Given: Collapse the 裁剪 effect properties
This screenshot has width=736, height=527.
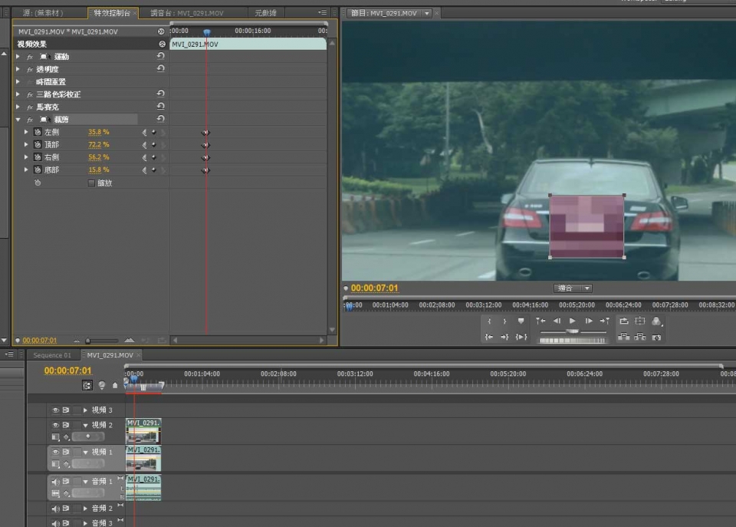Looking at the screenshot, I should point(18,120).
